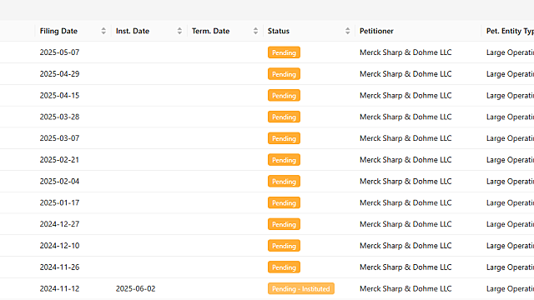Click Merck Sharp & Dohme LLC in 2025-02-21 row
The height and width of the screenshot is (300, 534).
pyautogui.click(x=406, y=159)
